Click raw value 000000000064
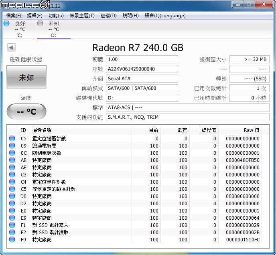 coord(243,218)
